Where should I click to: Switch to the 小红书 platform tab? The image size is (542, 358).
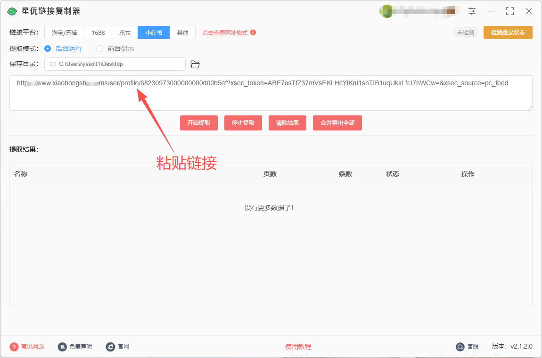pos(154,33)
